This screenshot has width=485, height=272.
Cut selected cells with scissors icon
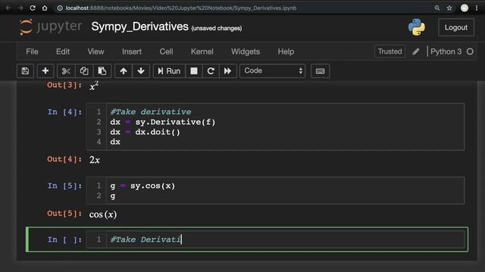click(x=66, y=71)
